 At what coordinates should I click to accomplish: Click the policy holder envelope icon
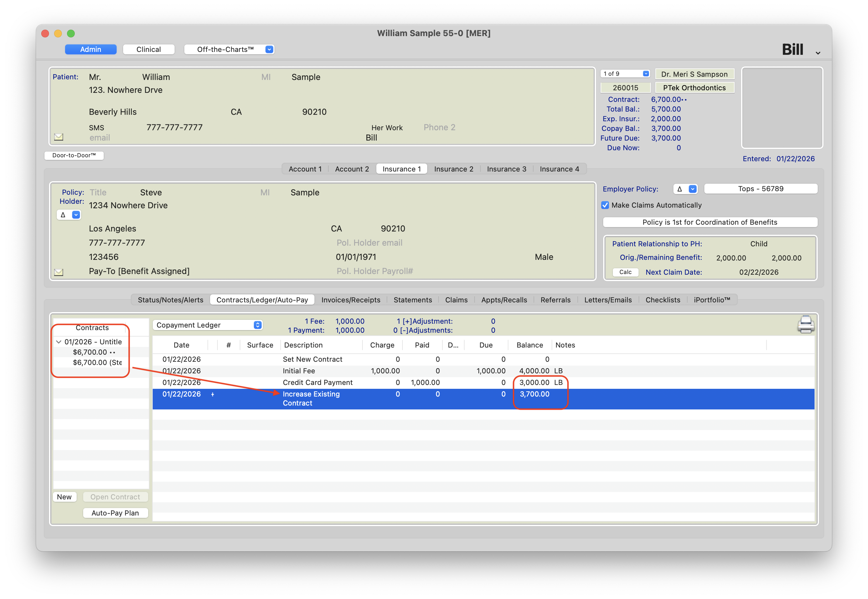(59, 272)
